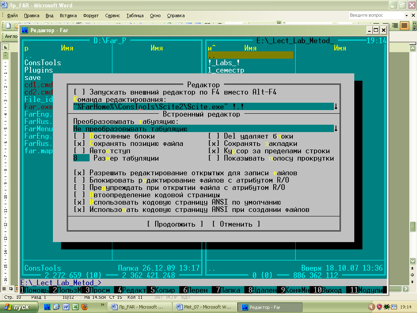The width and height of the screenshot is (417, 313).
Task: Open edit command history dropdown arrow
Action: 336,107
